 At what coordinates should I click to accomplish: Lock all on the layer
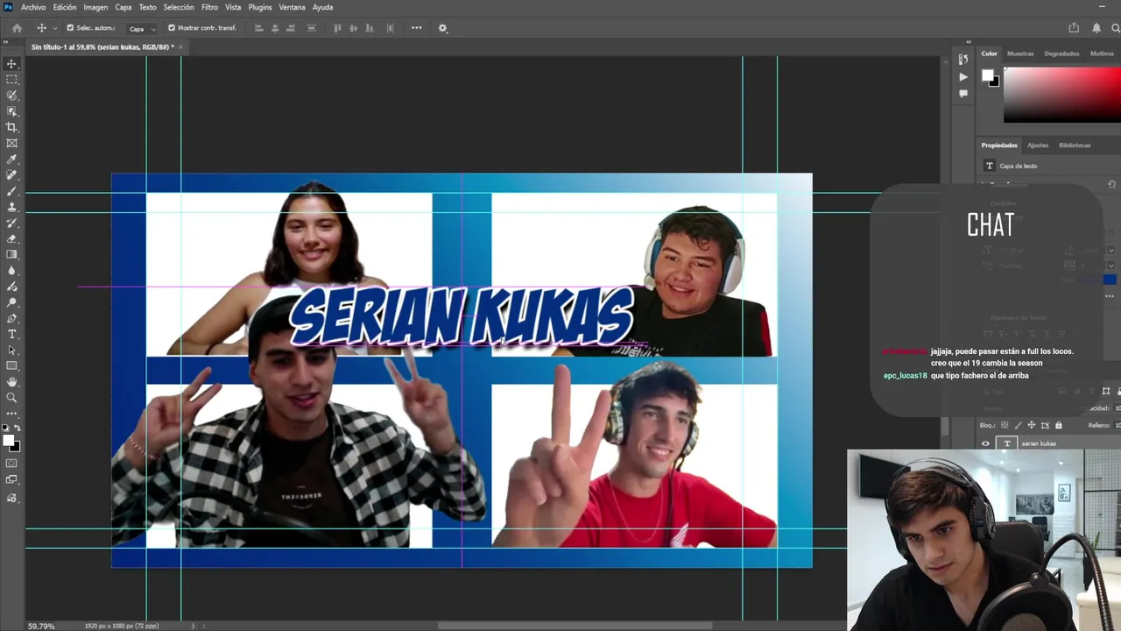(x=1058, y=425)
